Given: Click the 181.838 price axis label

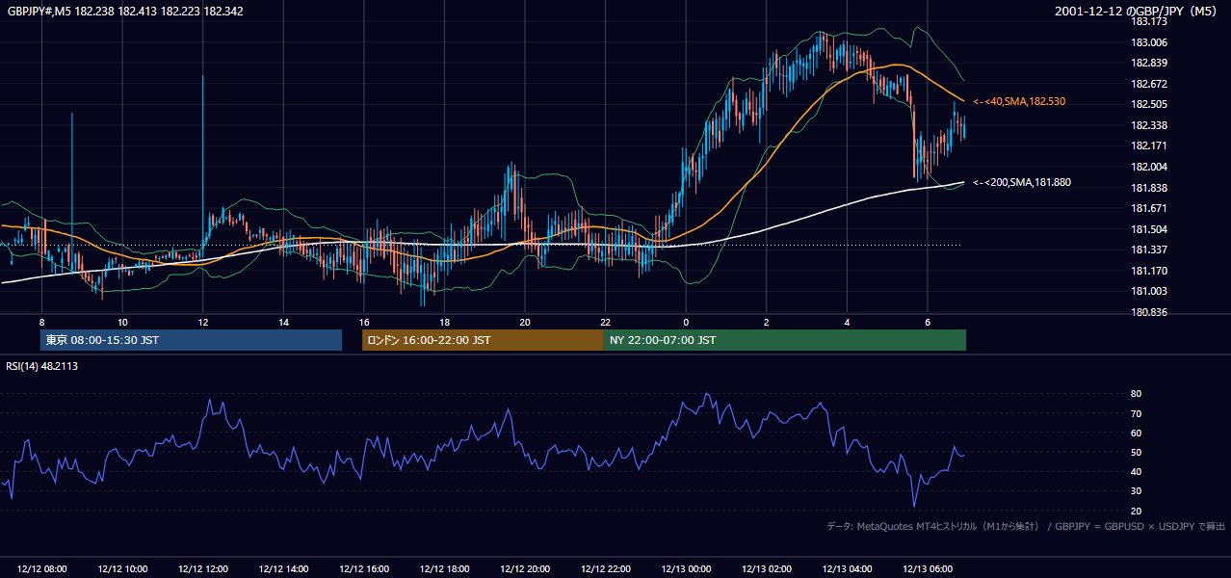Looking at the screenshot, I should 1148,188.
